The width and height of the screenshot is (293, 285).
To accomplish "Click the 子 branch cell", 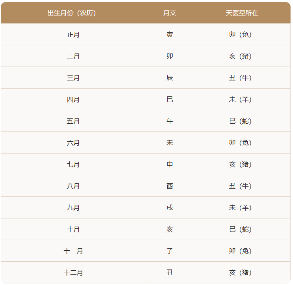I will pos(170,251).
